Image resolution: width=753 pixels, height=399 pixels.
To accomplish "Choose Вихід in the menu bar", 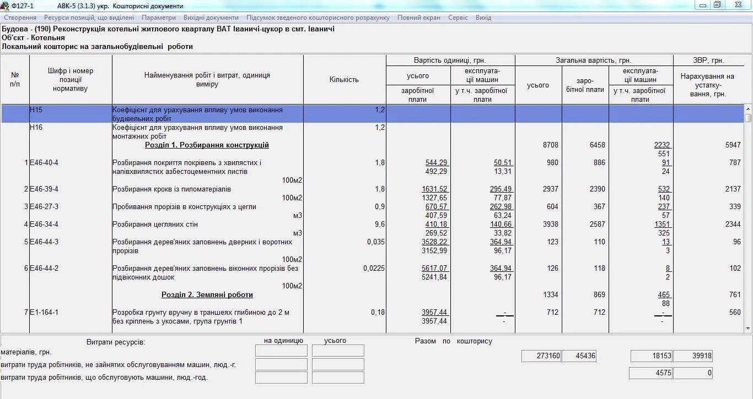I will point(483,18).
